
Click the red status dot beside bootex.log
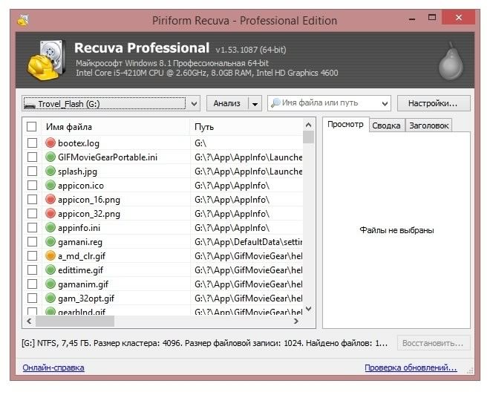(50, 143)
